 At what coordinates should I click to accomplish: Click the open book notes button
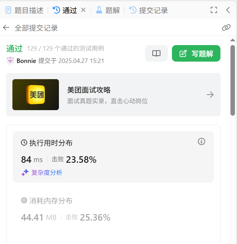pyautogui.click(x=156, y=53)
